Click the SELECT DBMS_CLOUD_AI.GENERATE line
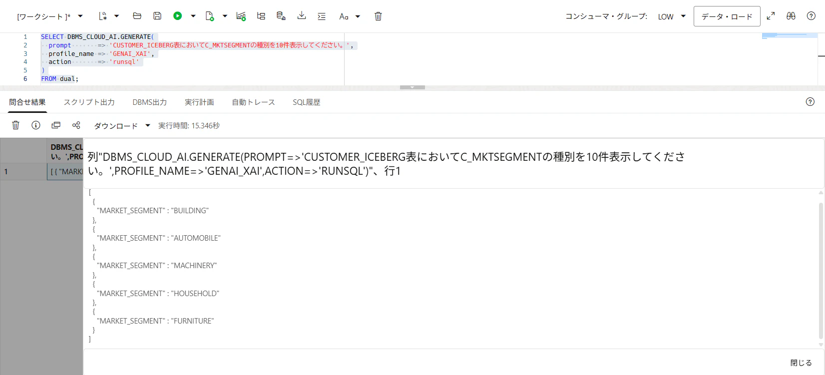825x375 pixels. [x=97, y=37]
